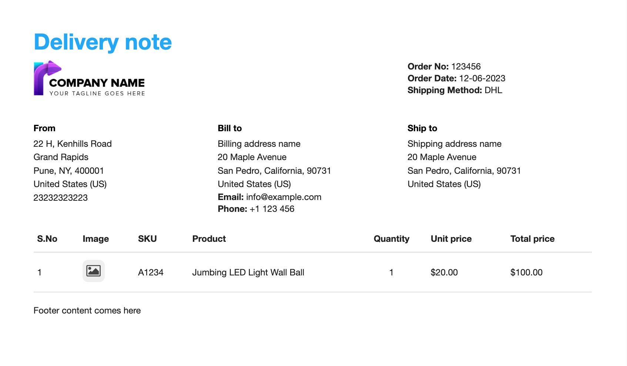Image resolution: width=627 pixels, height=366 pixels.
Task: Click the Order No value 123456
Action: click(466, 67)
